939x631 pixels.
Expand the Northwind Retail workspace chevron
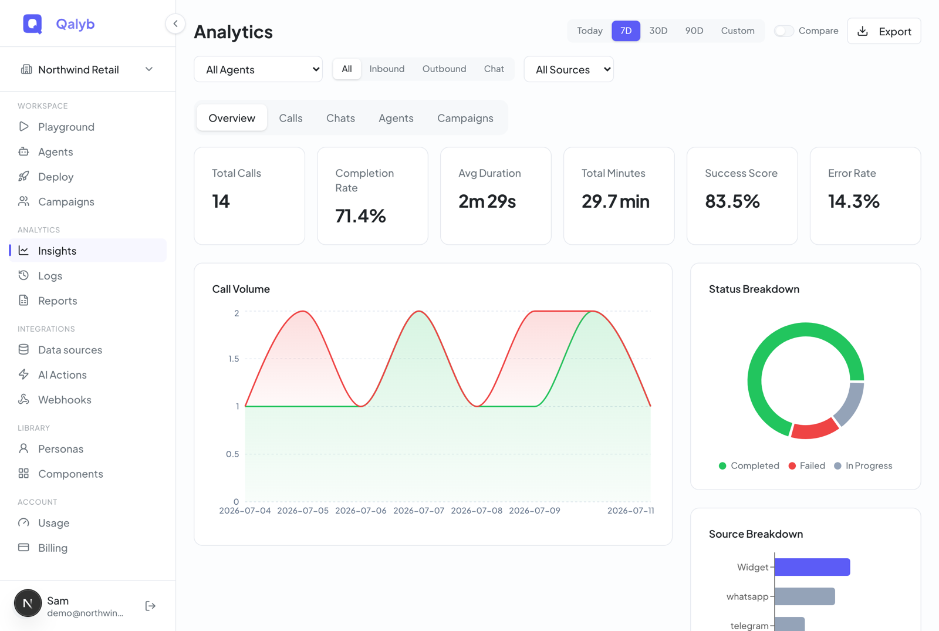pos(149,69)
